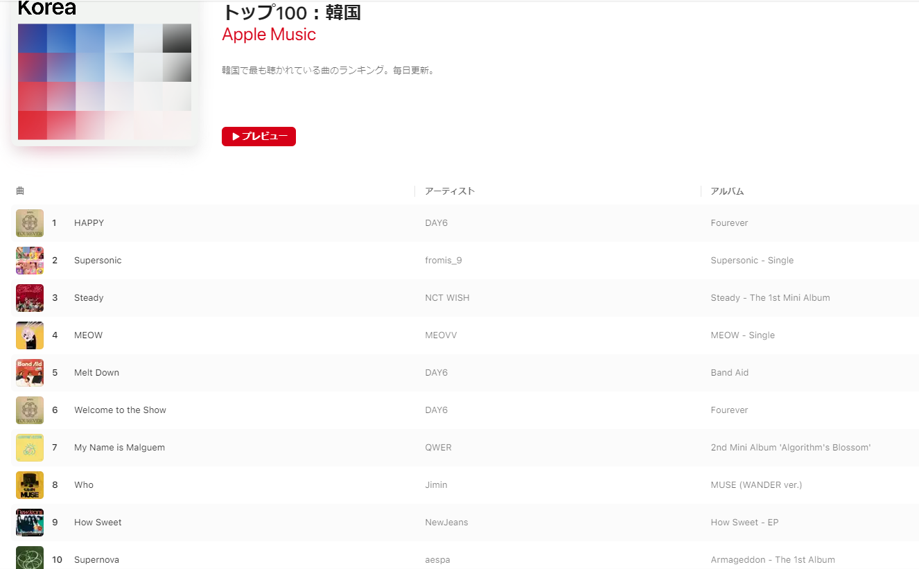Image resolution: width=919 pixels, height=569 pixels.
Task: Open the Korea Top 100 playlist artwork
Action: pos(105,73)
